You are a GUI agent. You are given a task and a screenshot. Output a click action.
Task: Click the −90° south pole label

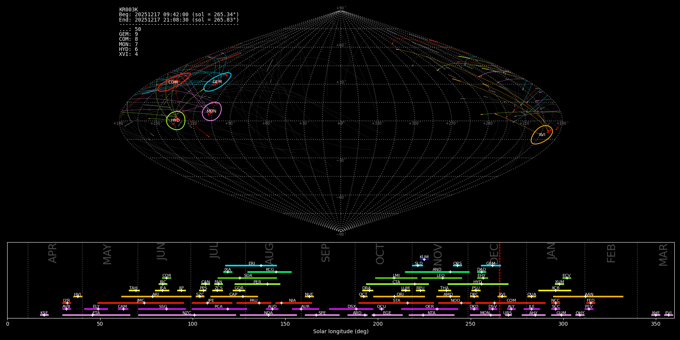click(x=341, y=235)
